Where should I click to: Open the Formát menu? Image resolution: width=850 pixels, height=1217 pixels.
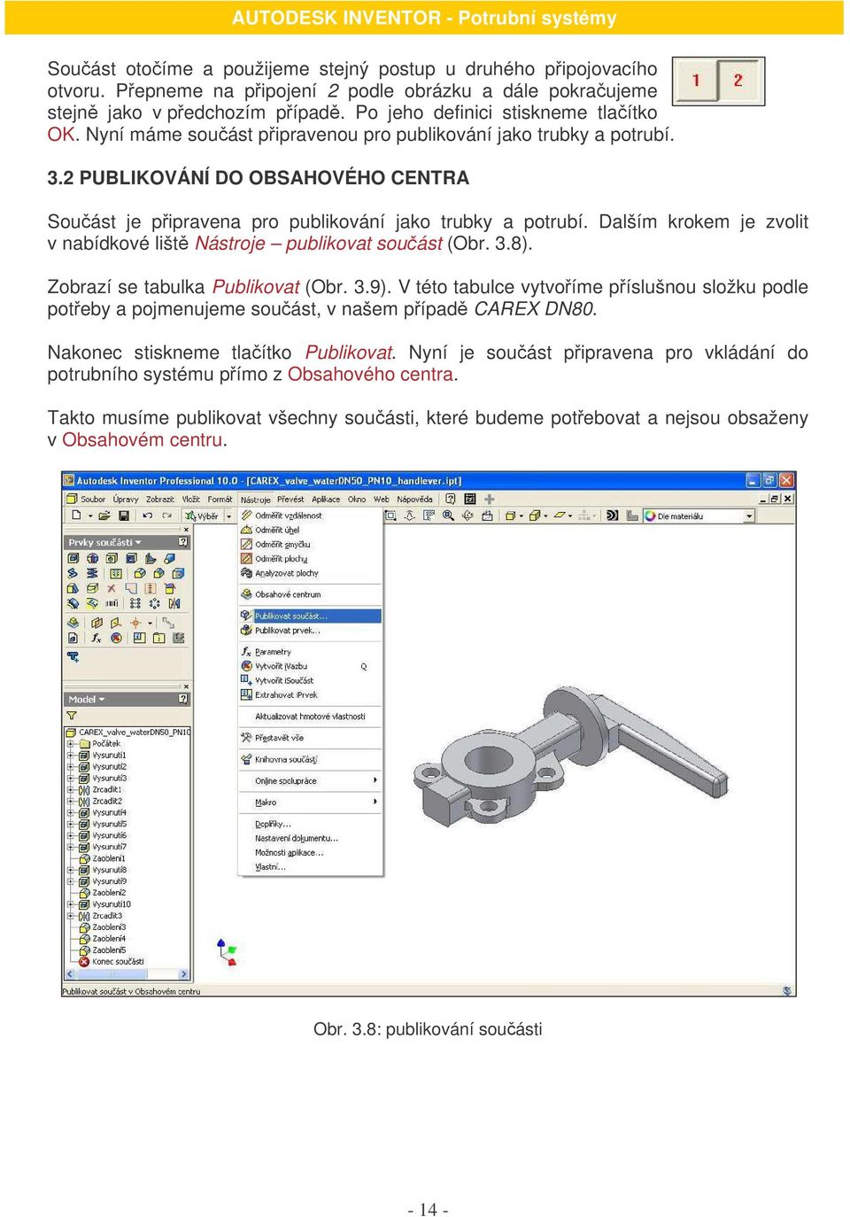click(220, 499)
